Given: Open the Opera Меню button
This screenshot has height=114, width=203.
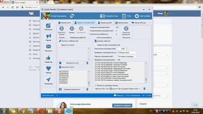Looking at the screenshot, I should click(x=5, y=2).
